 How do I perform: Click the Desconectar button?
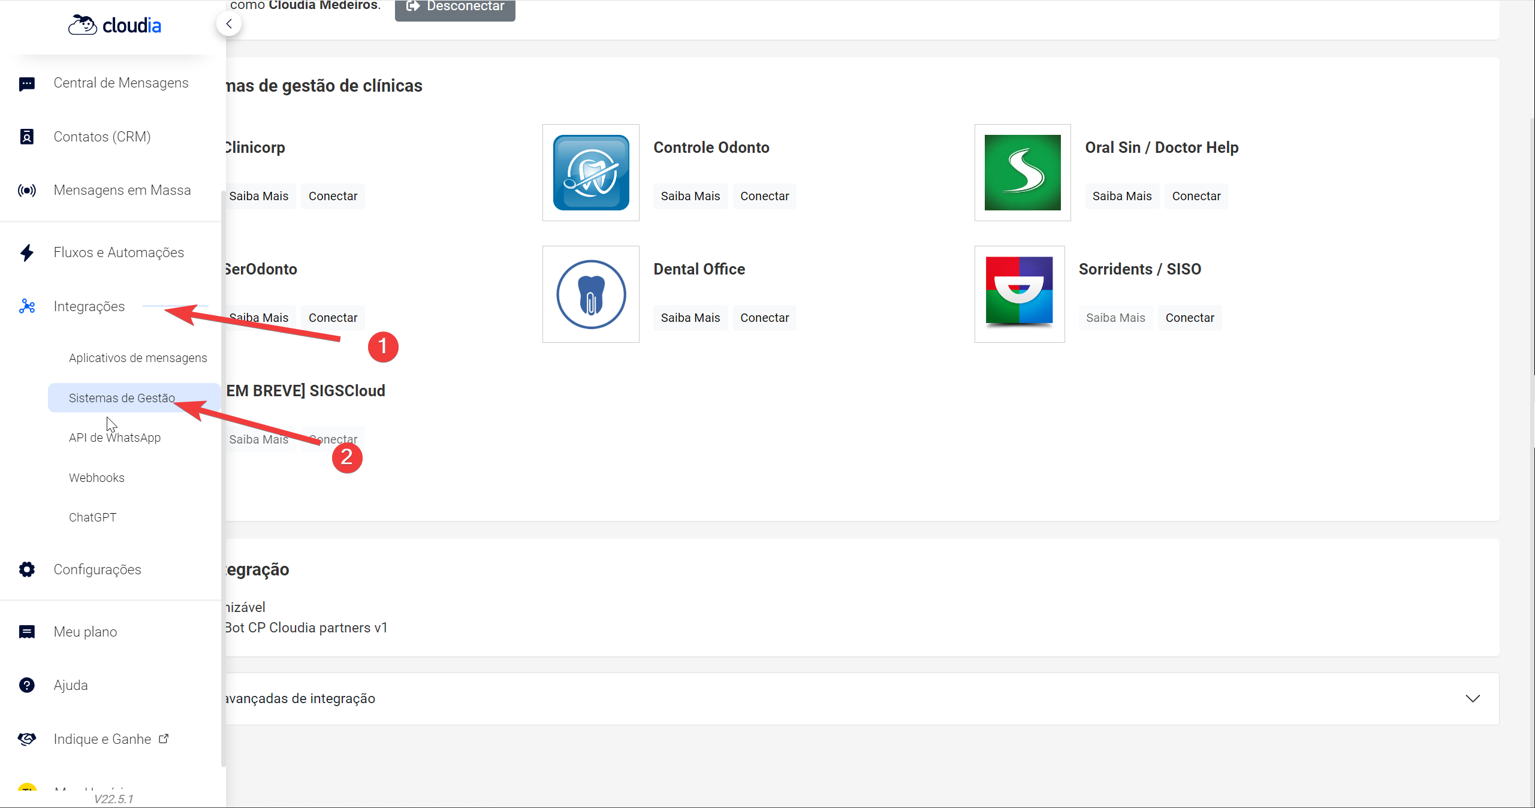click(x=455, y=8)
